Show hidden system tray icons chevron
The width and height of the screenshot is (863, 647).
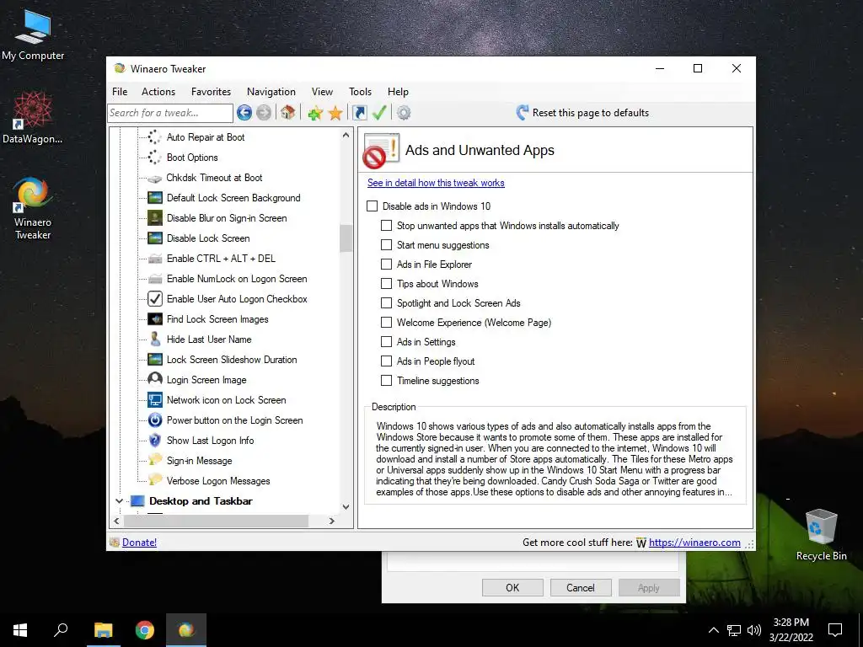click(x=713, y=630)
